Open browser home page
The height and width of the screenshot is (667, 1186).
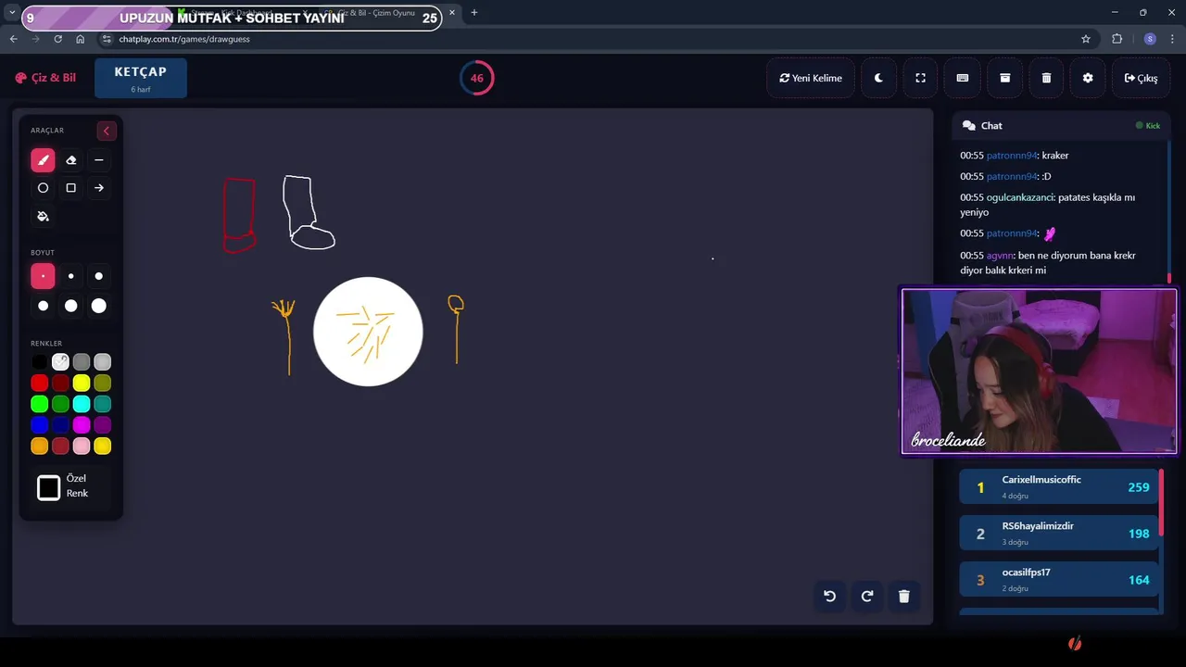tap(80, 39)
